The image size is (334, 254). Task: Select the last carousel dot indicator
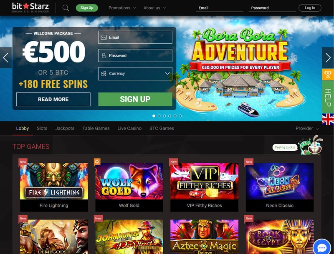(x=180, y=116)
